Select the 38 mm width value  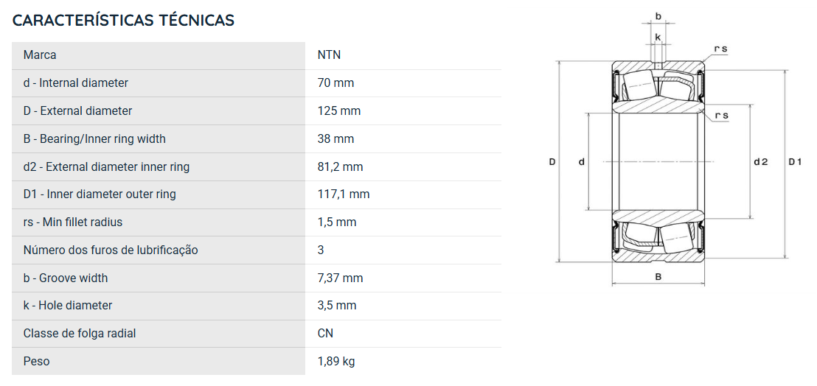tap(336, 139)
